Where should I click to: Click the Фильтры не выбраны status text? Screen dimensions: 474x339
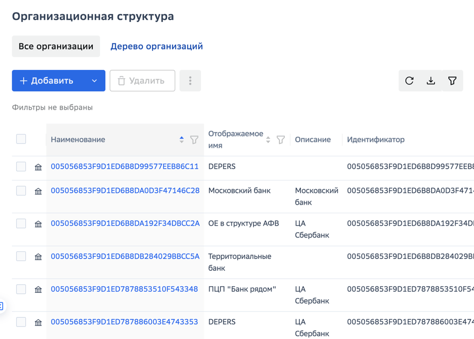click(52, 107)
